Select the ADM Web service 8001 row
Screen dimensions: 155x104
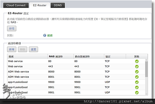point(76,77)
